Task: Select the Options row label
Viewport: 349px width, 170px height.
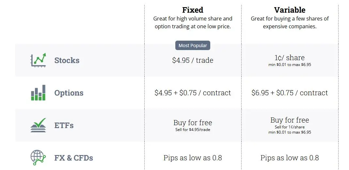Action: point(69,93)
